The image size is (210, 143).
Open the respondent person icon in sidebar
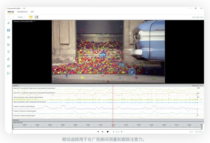click(9, 23)
